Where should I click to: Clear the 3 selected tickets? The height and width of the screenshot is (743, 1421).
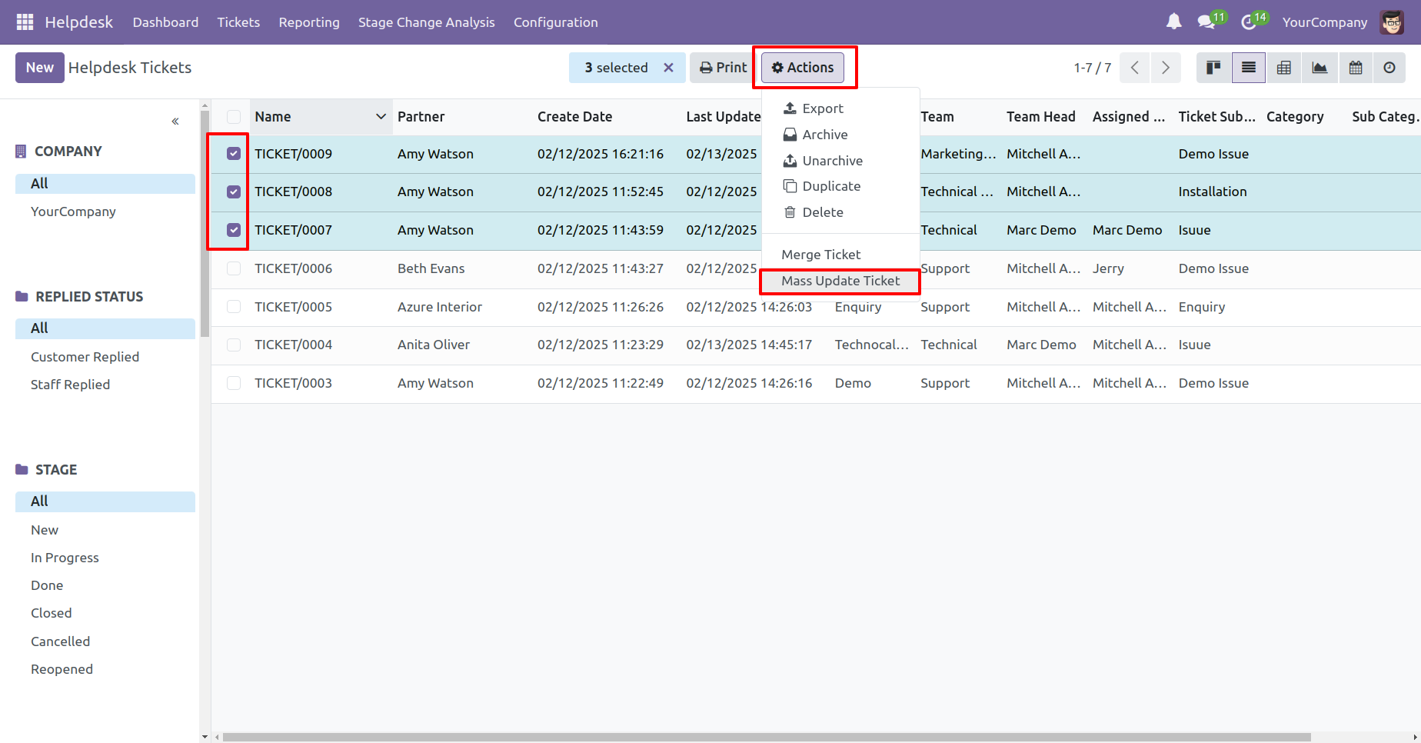click(668, 68)
